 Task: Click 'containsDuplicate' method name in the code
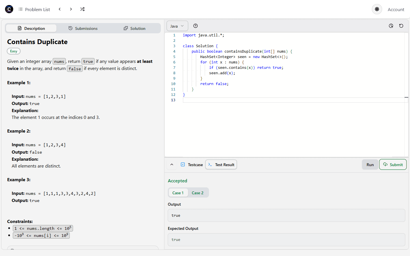pyautogui.click(x=243, y=51)
